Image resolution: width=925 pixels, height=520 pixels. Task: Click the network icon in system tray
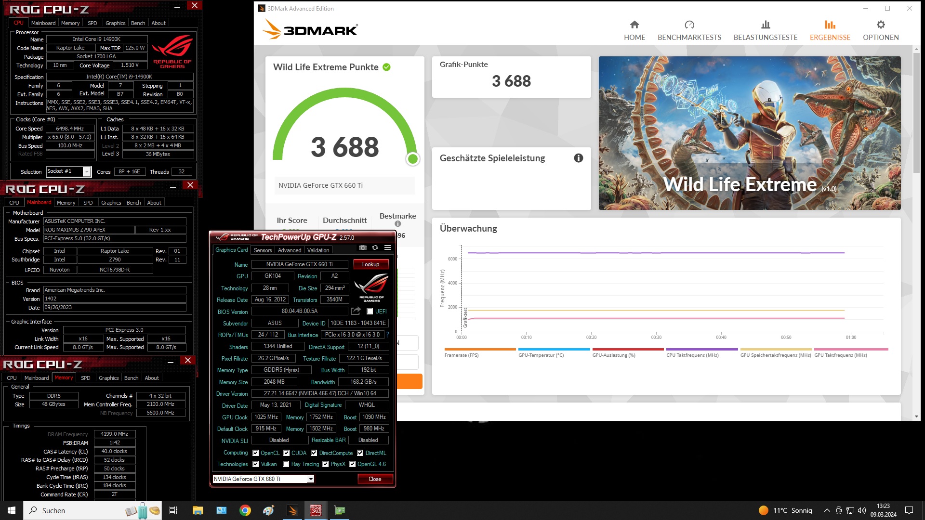pos(850,510)
